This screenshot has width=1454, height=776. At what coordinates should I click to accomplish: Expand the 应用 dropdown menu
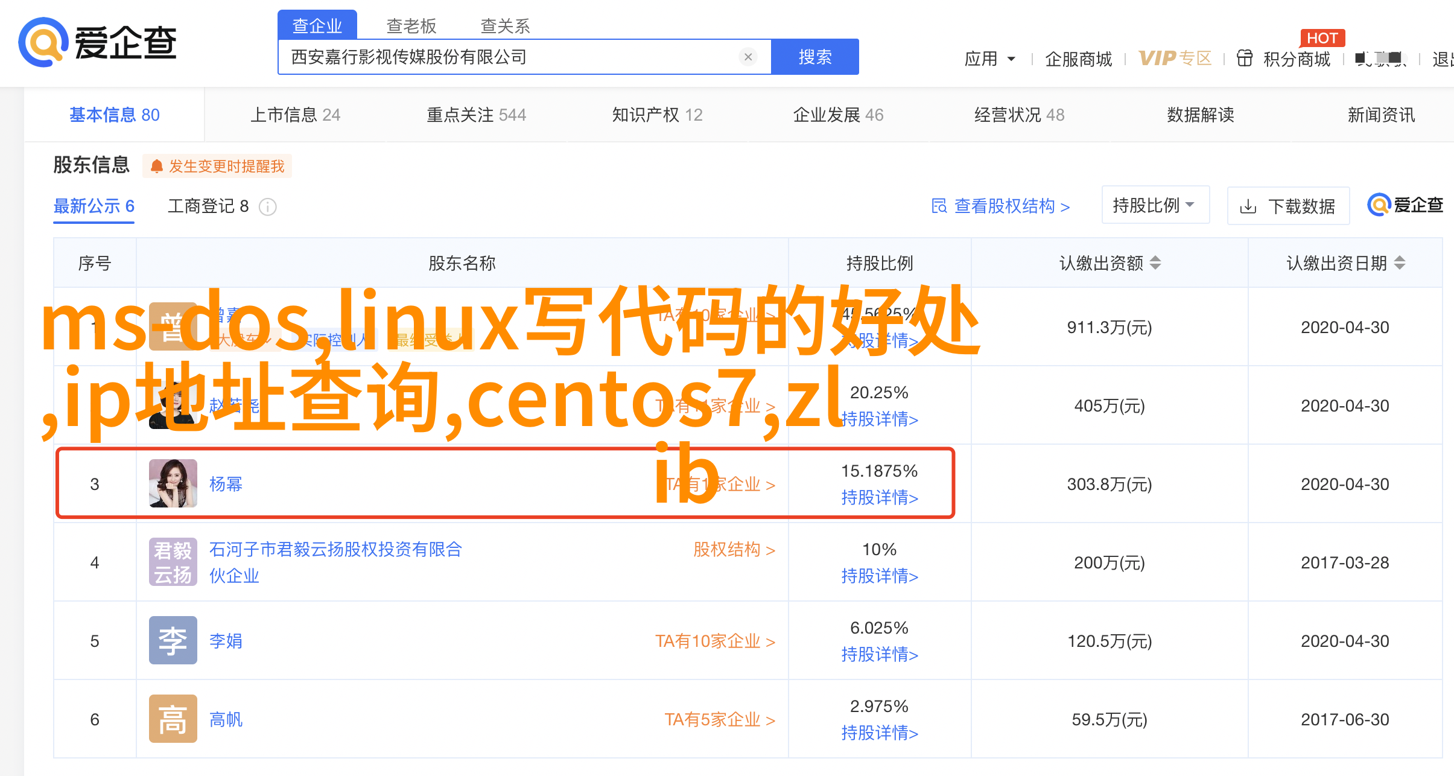coord(990,59)
